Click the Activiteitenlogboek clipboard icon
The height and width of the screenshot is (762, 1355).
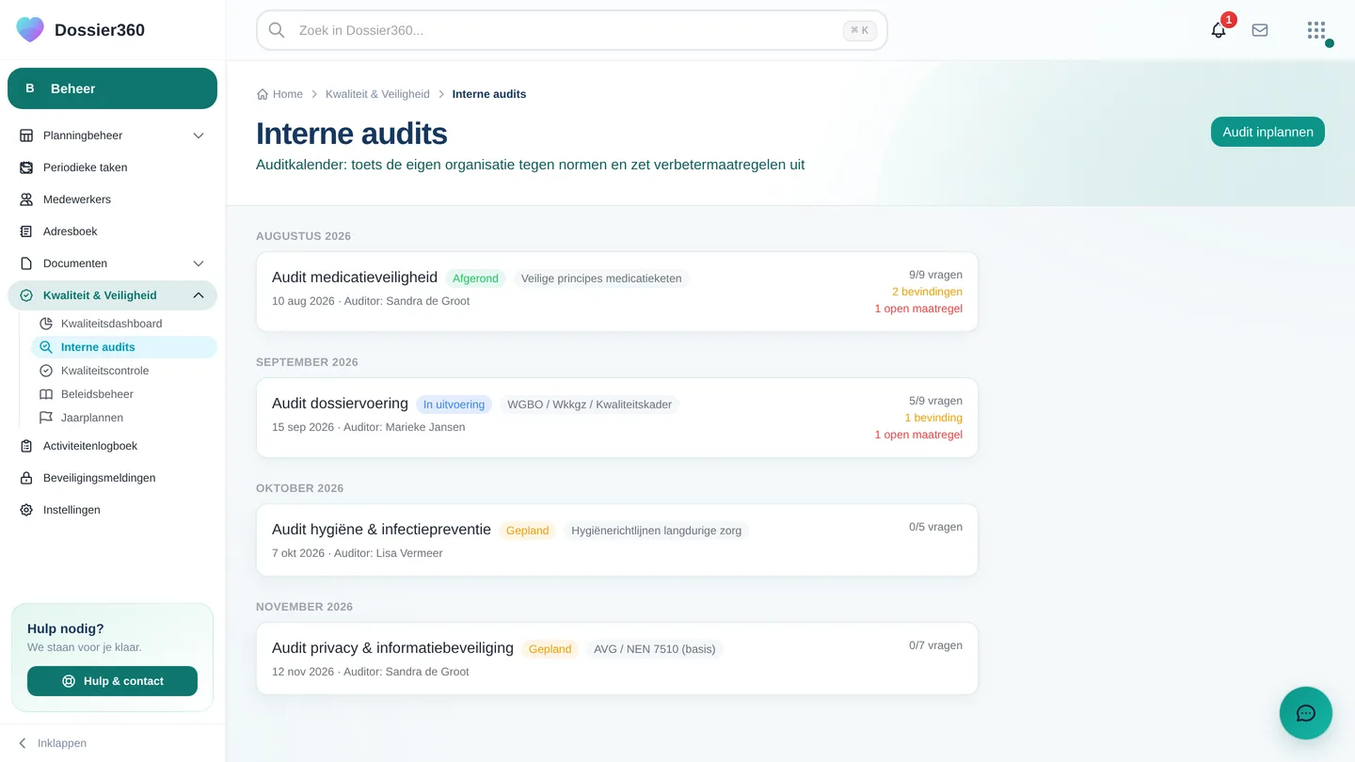26,446
